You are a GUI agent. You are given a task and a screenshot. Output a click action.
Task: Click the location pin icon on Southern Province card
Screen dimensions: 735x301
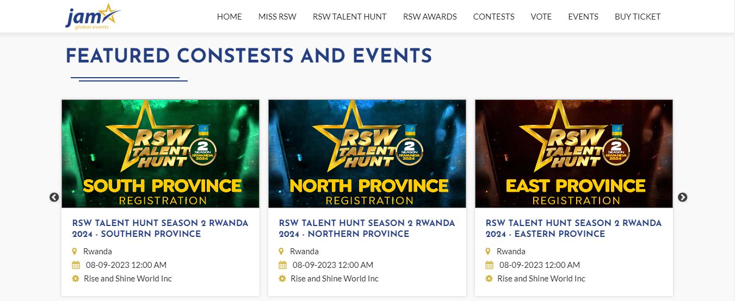tap(75, 252)
